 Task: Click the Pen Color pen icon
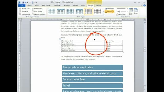point(117,14)
